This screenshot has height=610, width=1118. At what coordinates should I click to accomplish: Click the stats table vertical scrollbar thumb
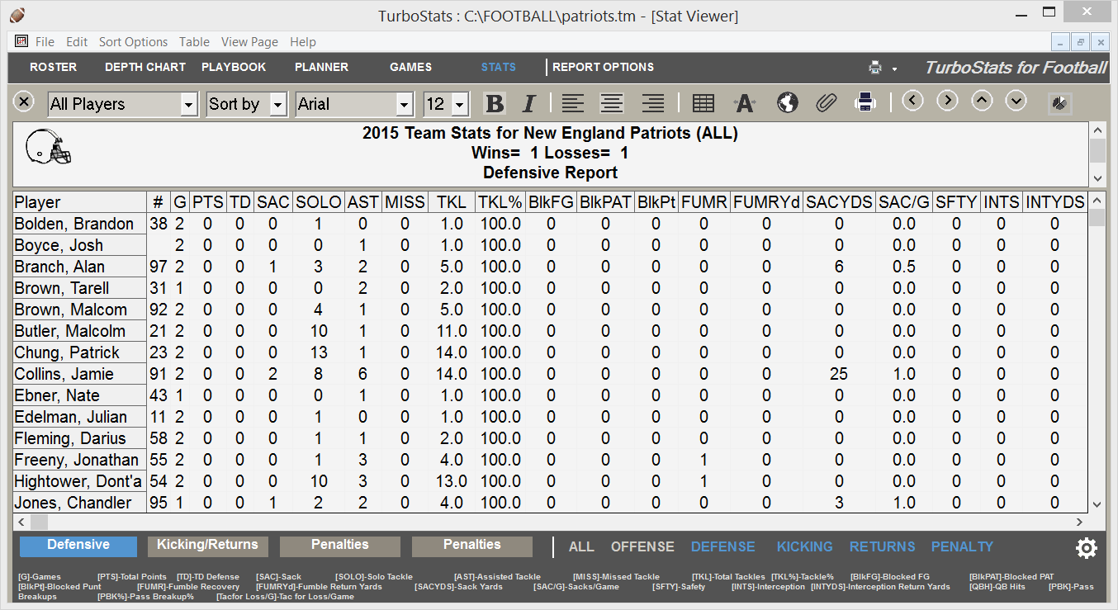coord(1097,218)
